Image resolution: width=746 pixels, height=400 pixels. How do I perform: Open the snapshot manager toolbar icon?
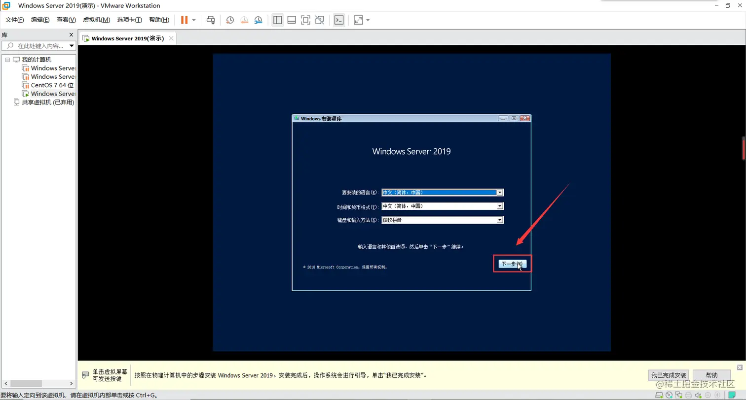click(259, 20)
